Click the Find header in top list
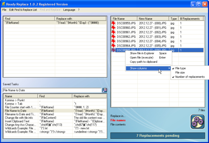Screen dimensions: 209x143 29,19
